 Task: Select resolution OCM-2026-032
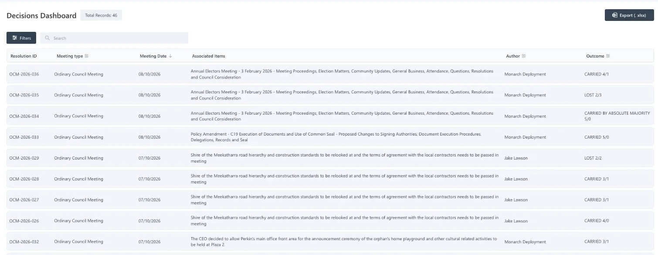tap(24, 241)
